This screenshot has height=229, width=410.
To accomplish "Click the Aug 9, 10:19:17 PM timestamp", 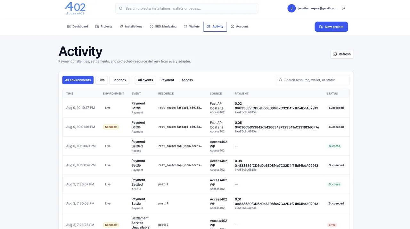I will (80, 108).
